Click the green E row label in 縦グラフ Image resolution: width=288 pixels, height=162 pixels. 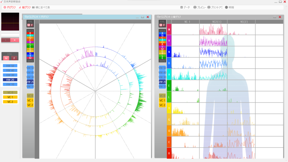169,85
